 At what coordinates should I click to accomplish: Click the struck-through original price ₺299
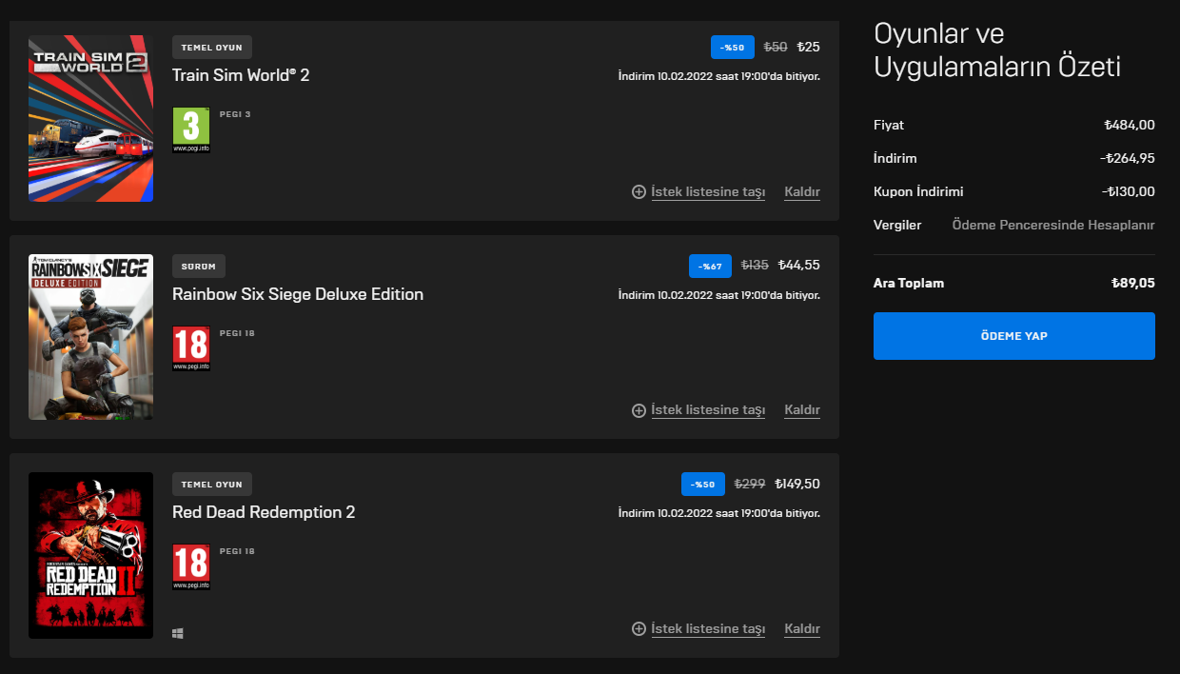tap(750, 484)
